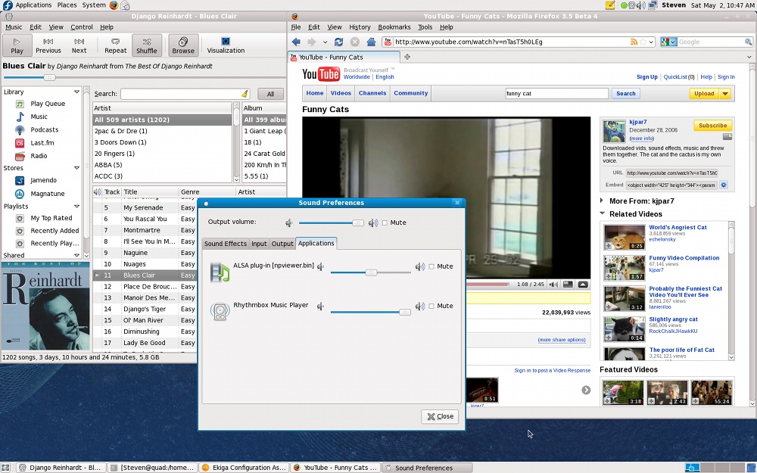Click the All button next to Rhythmbox search

click(x=270, y=94)
